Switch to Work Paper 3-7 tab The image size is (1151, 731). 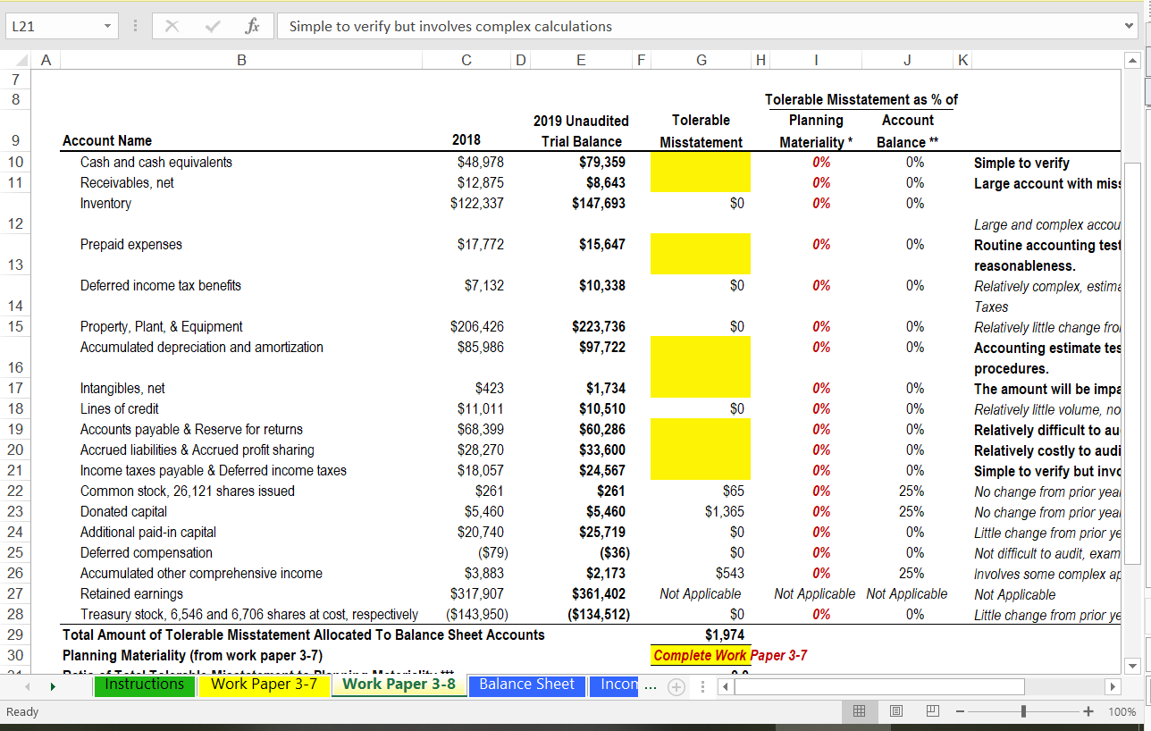264,685
